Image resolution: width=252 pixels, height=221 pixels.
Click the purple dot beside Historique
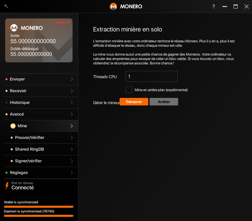coord(7,103)
